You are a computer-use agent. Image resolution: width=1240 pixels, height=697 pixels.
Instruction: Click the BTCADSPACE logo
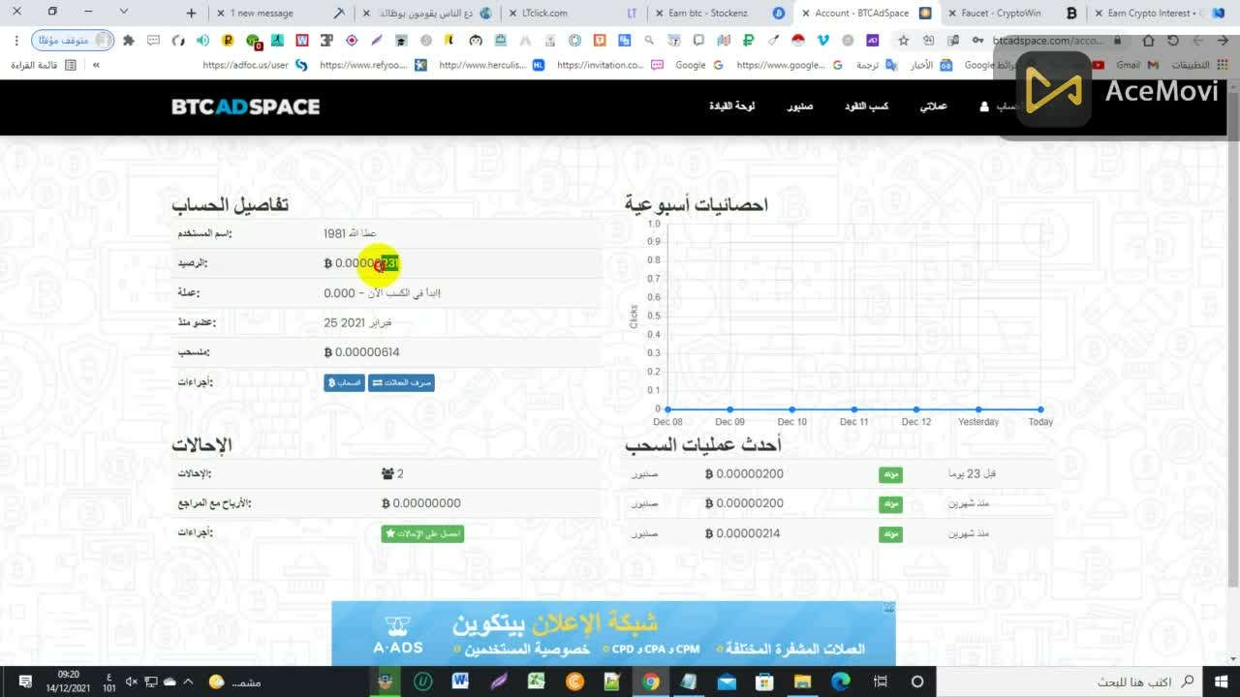(246, 106)
